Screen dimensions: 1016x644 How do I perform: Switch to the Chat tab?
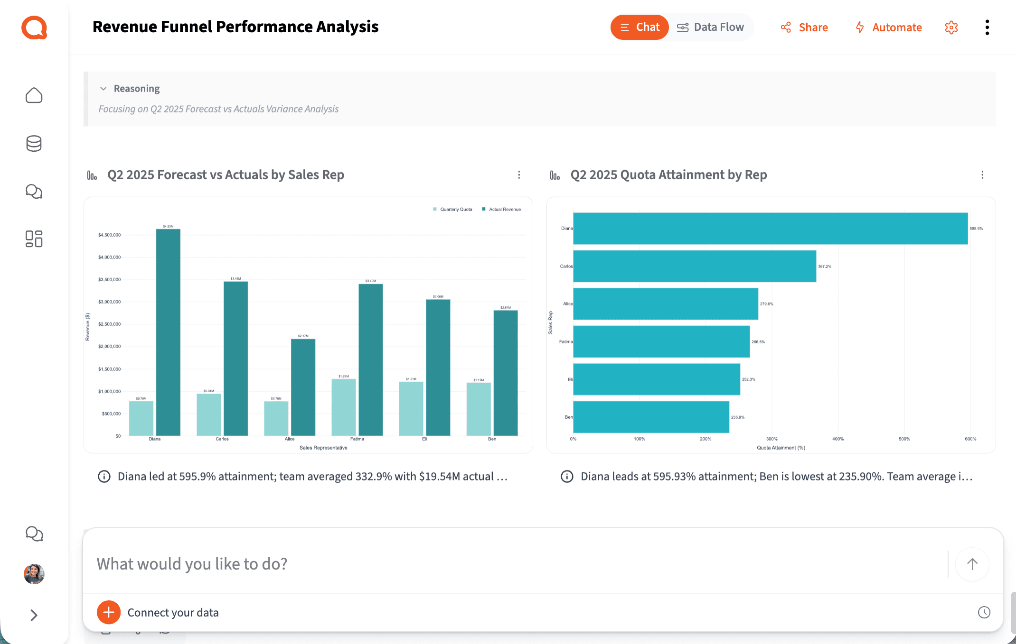(639, 27)
